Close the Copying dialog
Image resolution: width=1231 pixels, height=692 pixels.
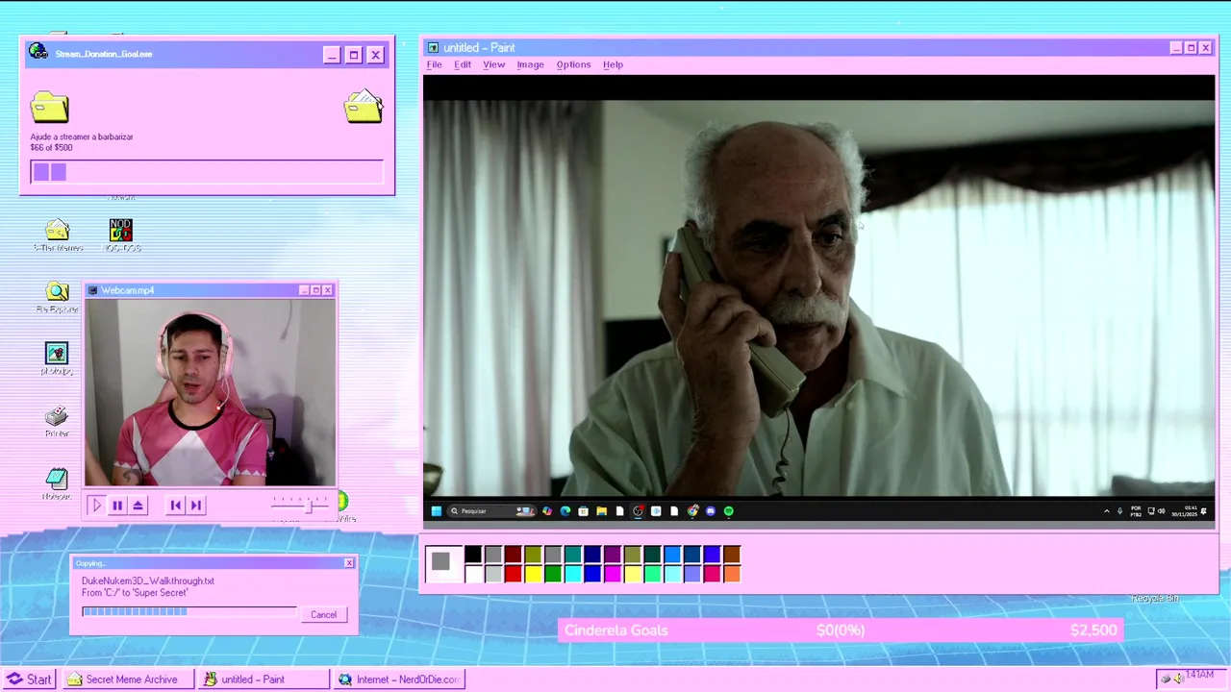349,563
